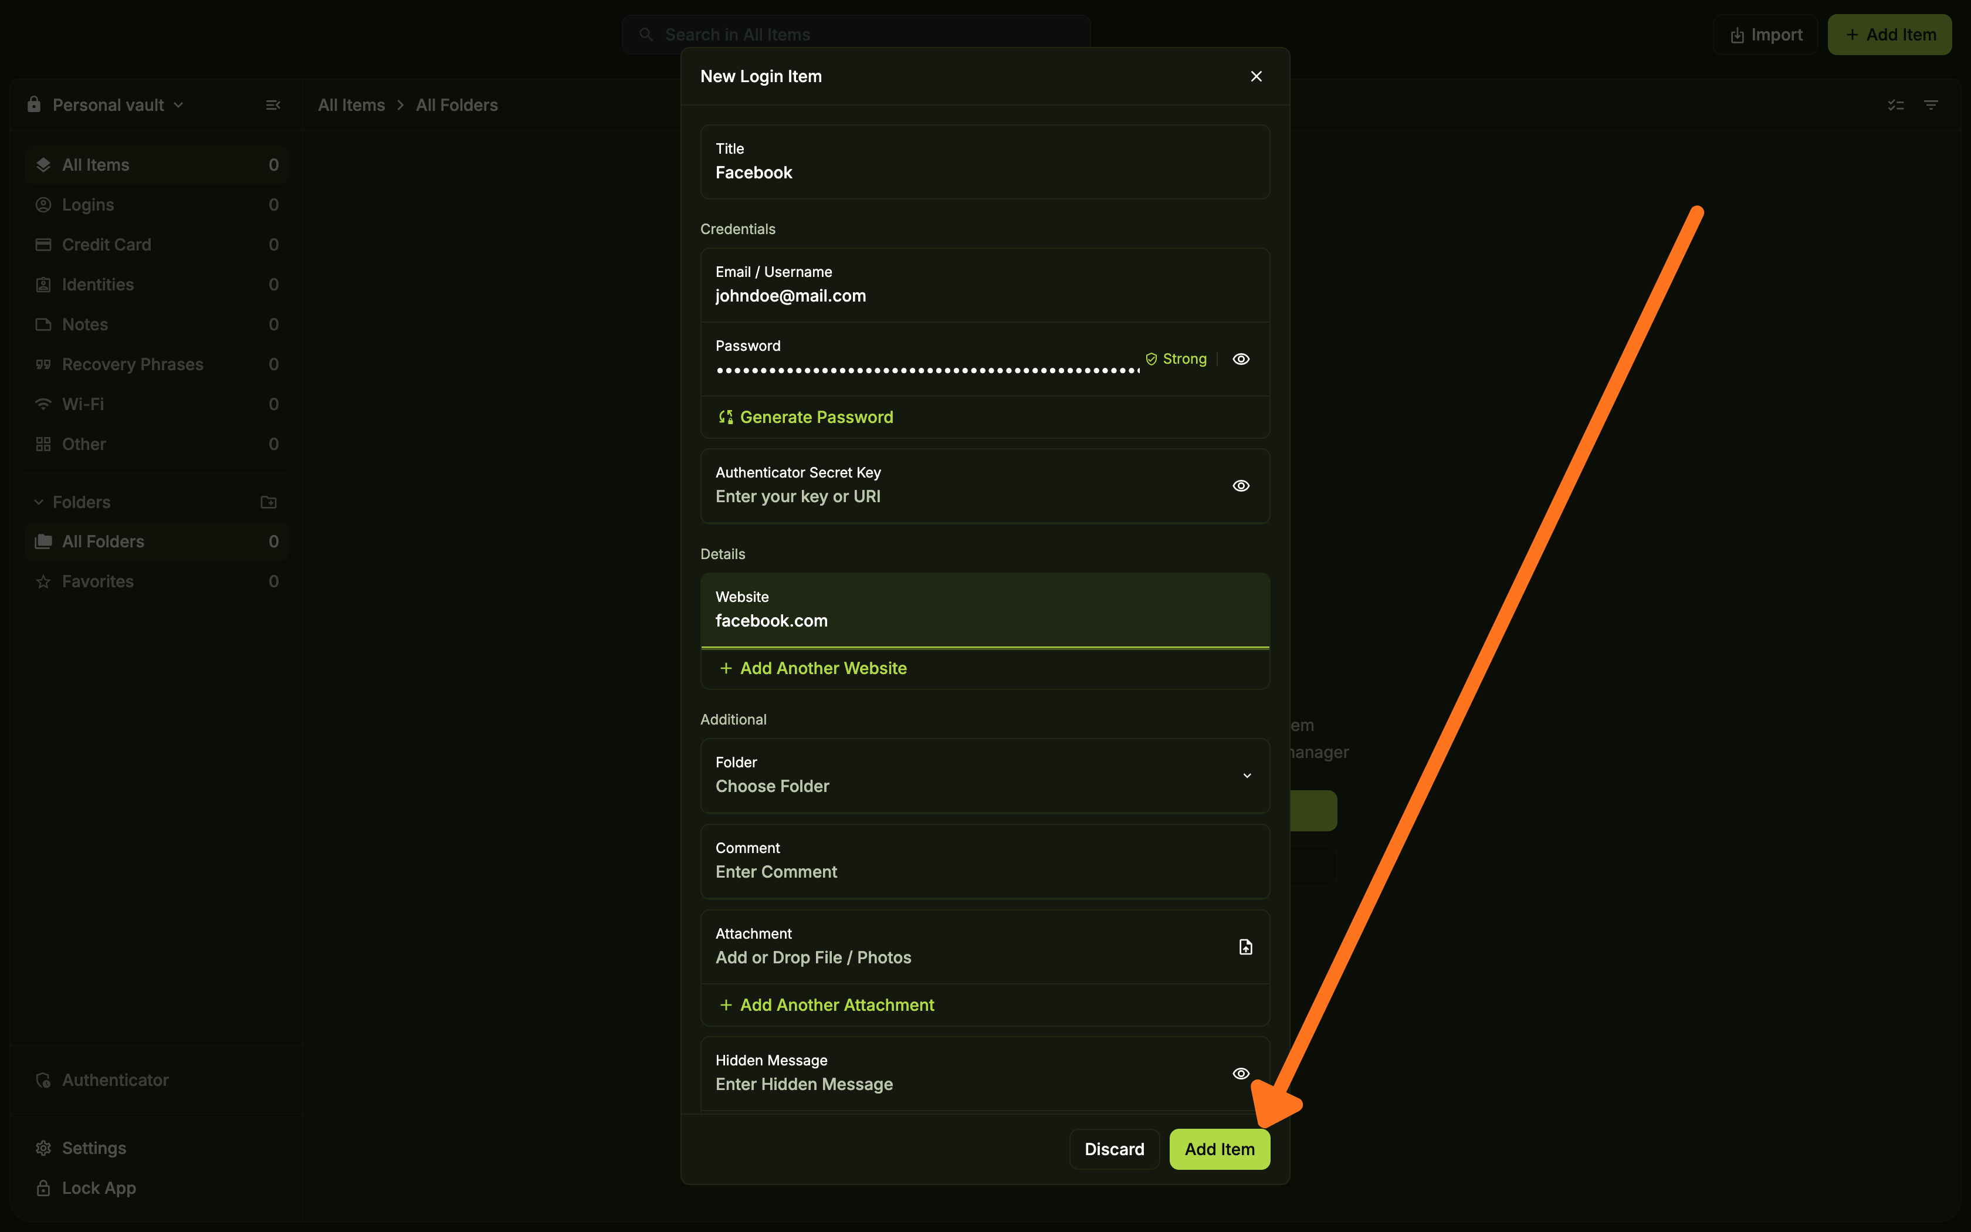Click the Identities category icon
Screen dimensions: 1971x1232
tap(43, 285)
